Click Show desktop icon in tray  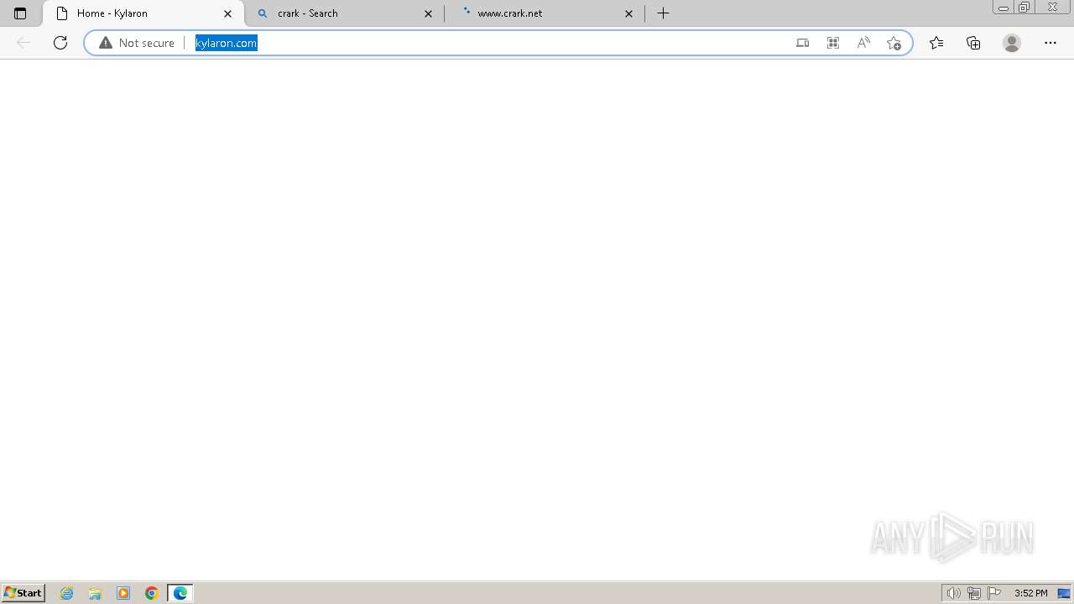(1064, 593)
